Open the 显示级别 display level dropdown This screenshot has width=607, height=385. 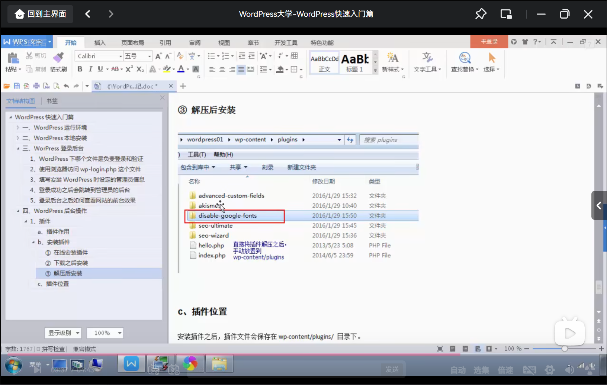(63, 333)
